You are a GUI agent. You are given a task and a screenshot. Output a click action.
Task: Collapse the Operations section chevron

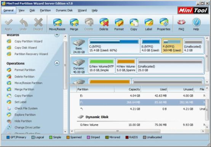[57, 63]
